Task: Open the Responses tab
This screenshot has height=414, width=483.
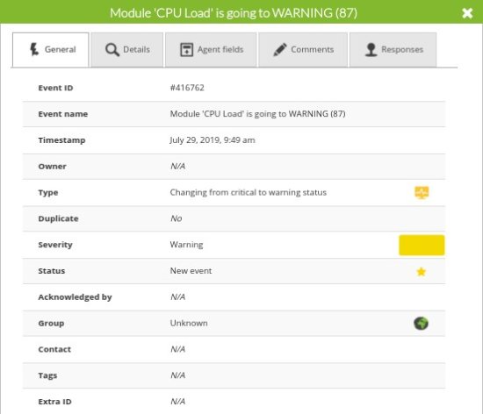Action: click(x=393, y=49)
